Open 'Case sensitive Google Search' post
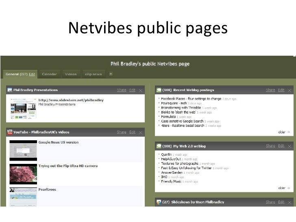Viewport: 296px width, 222px height. pyautogui.click(x=182, y=121)
